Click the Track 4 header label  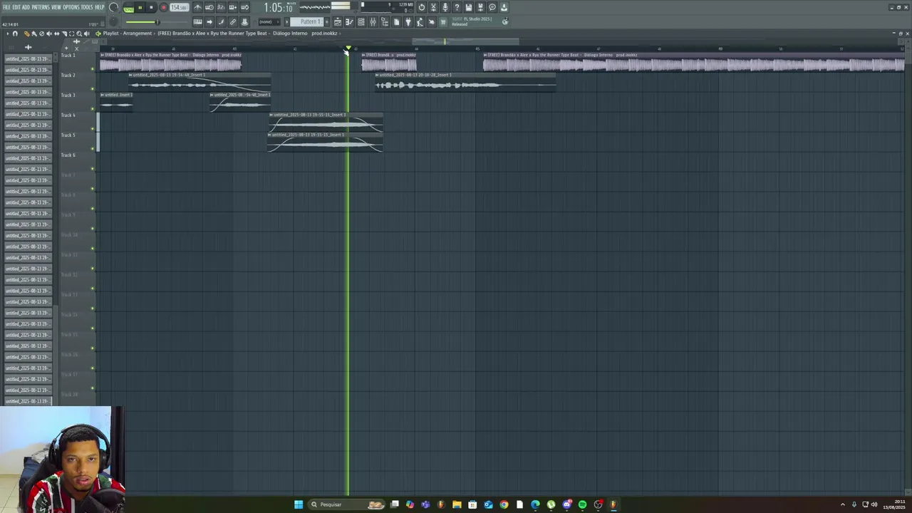click(68, 115)
